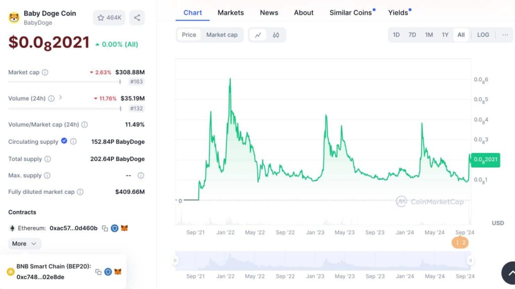
Task: Select the All time range
Action: click(461, 35)
